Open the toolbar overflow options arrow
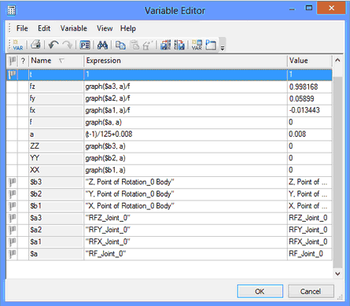 coord(223,48)
